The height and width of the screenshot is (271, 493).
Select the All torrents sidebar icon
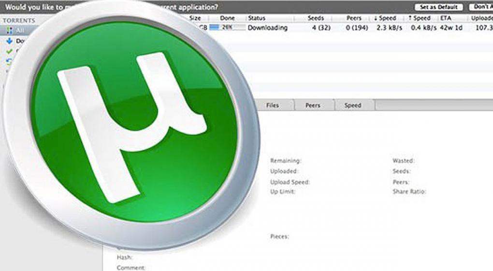(10, 30)
